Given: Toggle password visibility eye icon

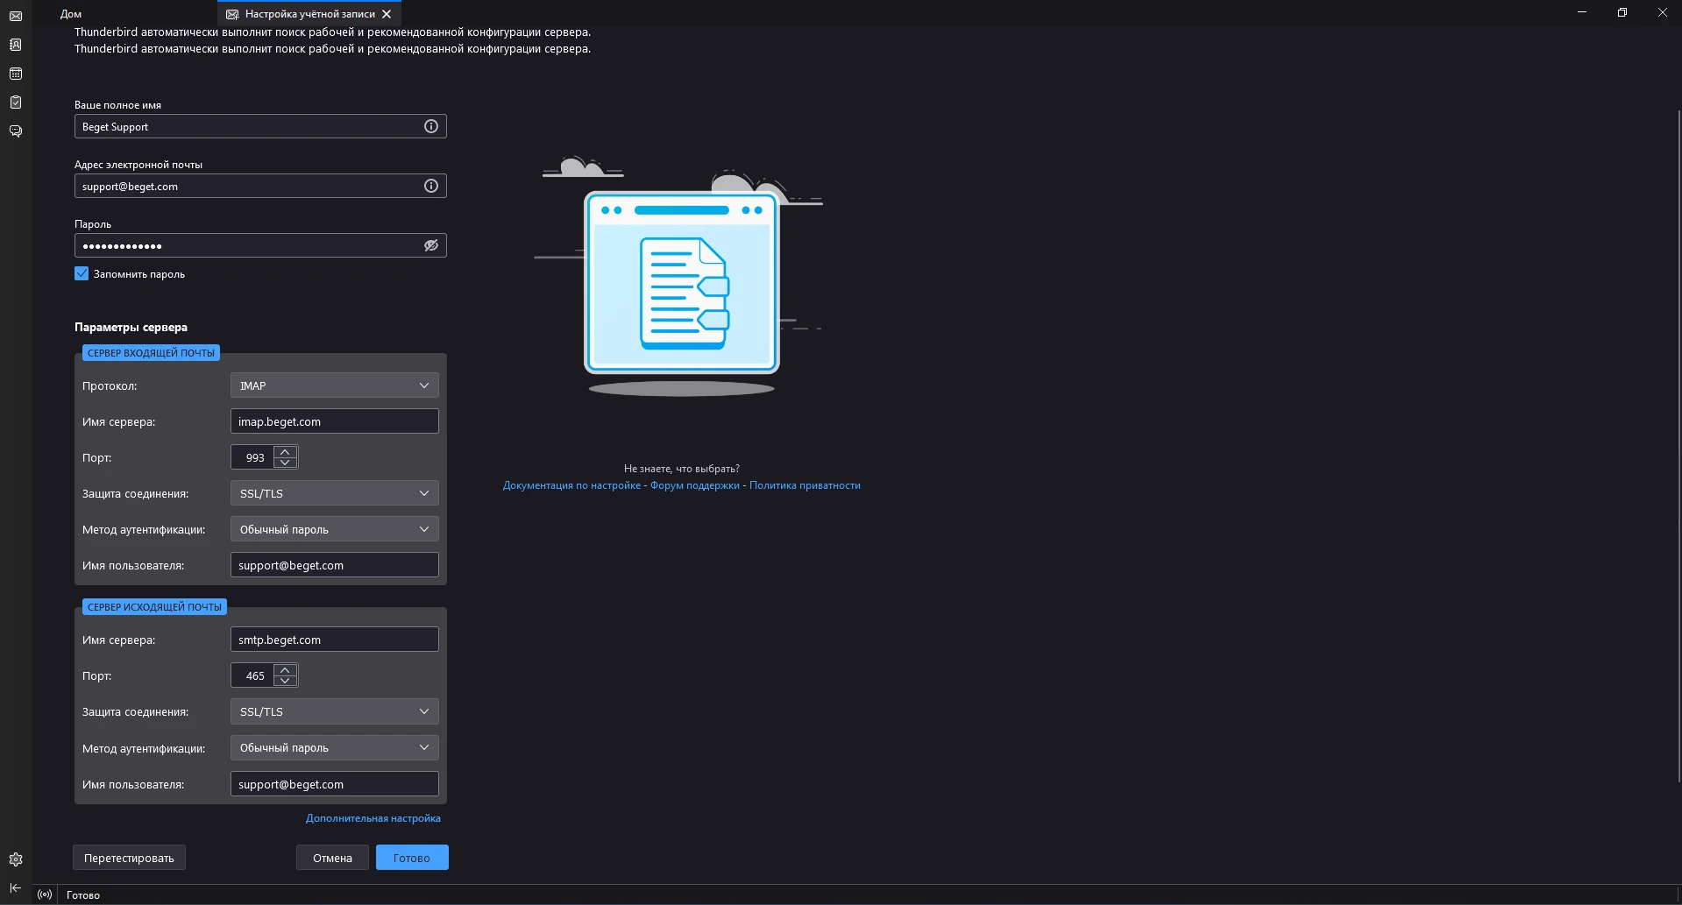Looking at the screenshot, I should click(431, 245).
